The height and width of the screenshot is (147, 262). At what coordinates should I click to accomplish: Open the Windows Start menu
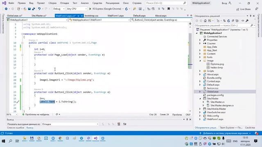pyautogui.click(x=3, y=141)
